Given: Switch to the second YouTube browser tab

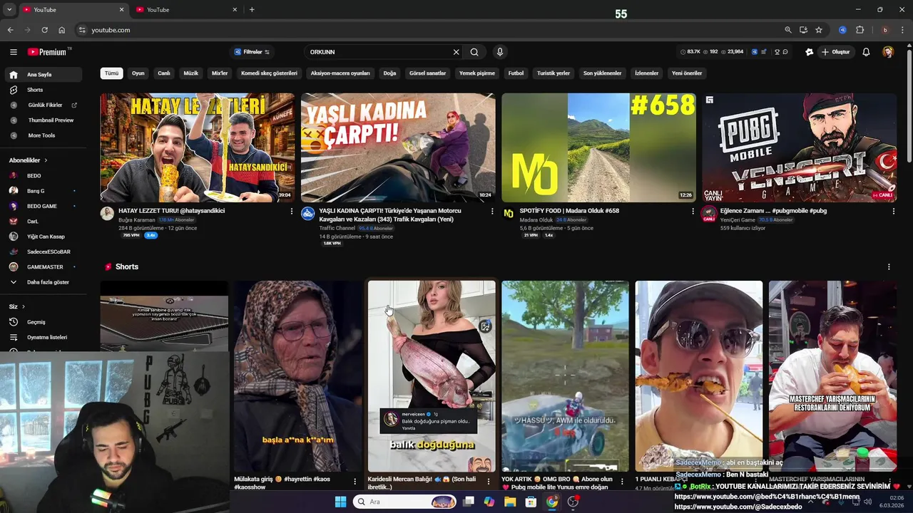Looking at the screenshot, I should point(186,10).
